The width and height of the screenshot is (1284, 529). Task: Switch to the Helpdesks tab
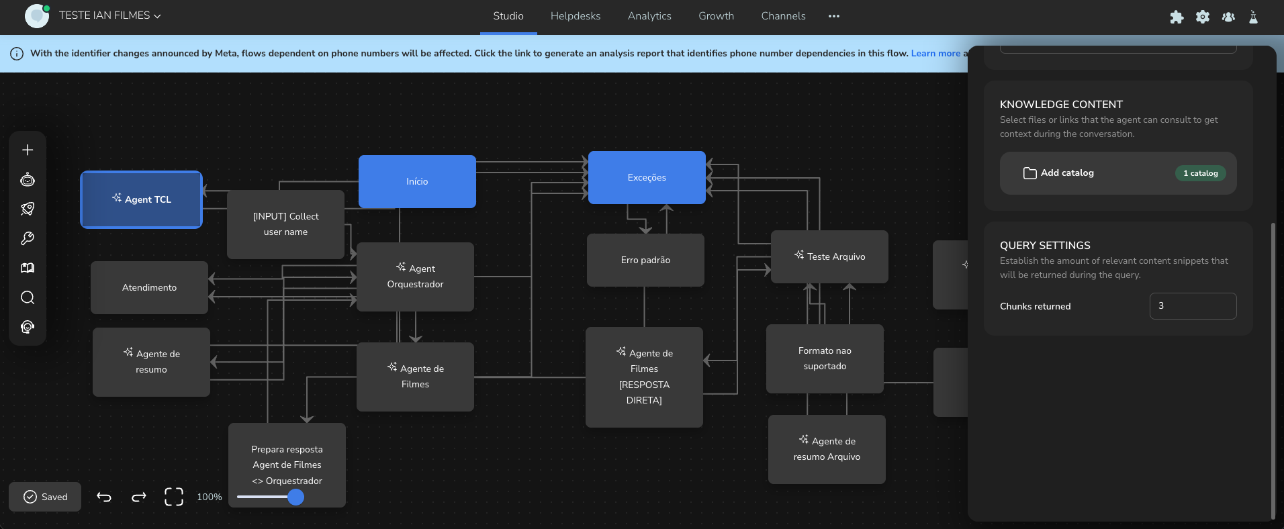click(x=576, y=16)
